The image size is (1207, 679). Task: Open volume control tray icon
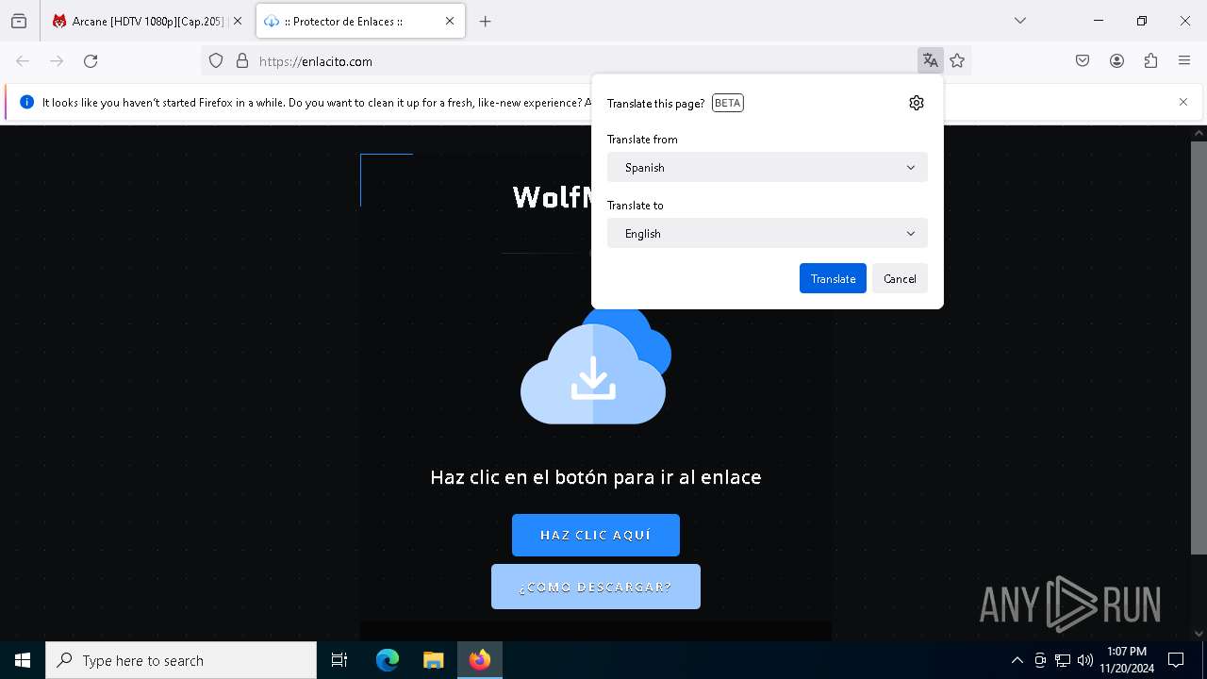pyautogui.click(x=1085, y=660)
